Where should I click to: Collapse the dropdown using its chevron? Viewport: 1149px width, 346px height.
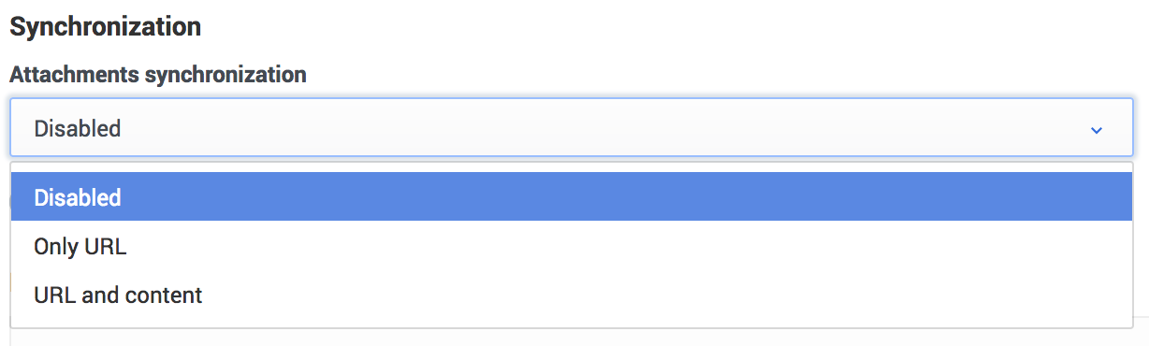click(x=1097, y=130)
